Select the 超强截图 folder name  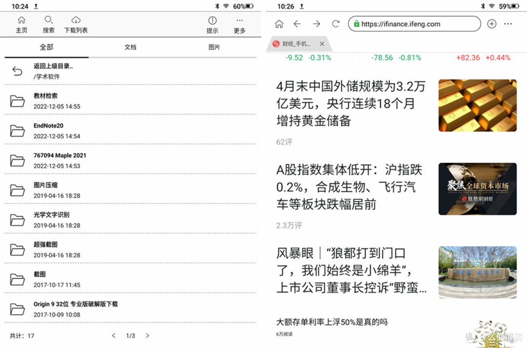45,245
